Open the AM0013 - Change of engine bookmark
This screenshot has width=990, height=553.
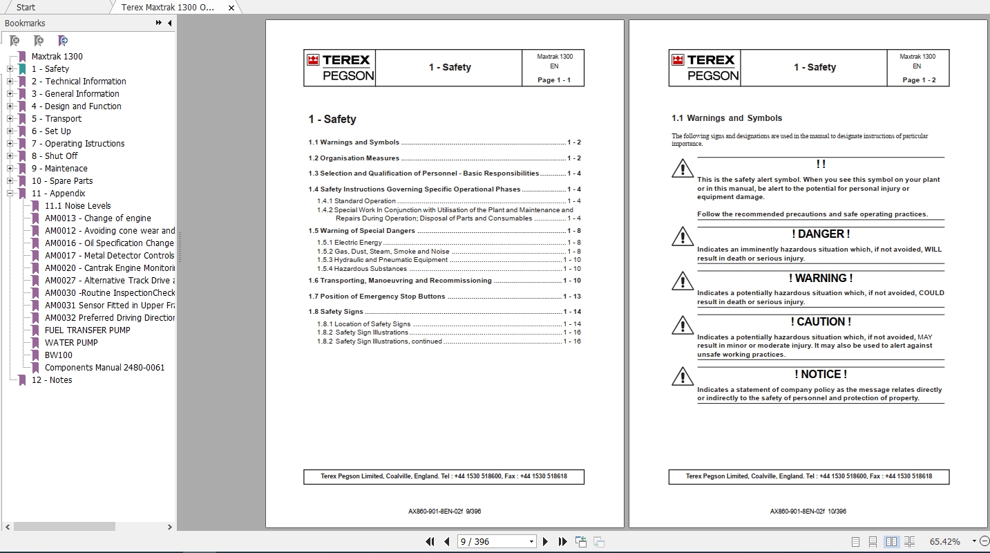[98, 218]
